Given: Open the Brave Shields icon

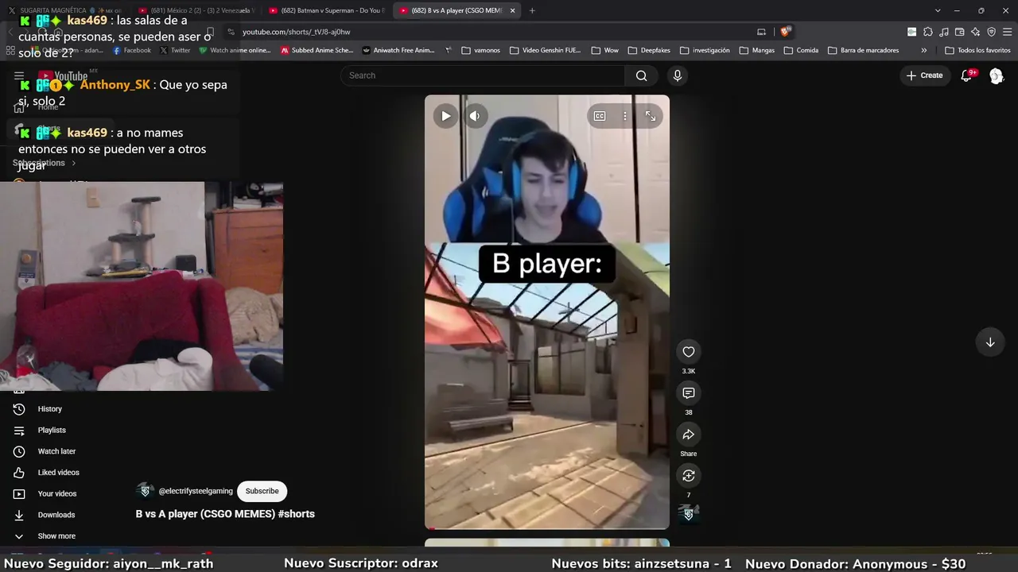Looking at the screenshot, I should pyautogui.click(x=785, y=32).
